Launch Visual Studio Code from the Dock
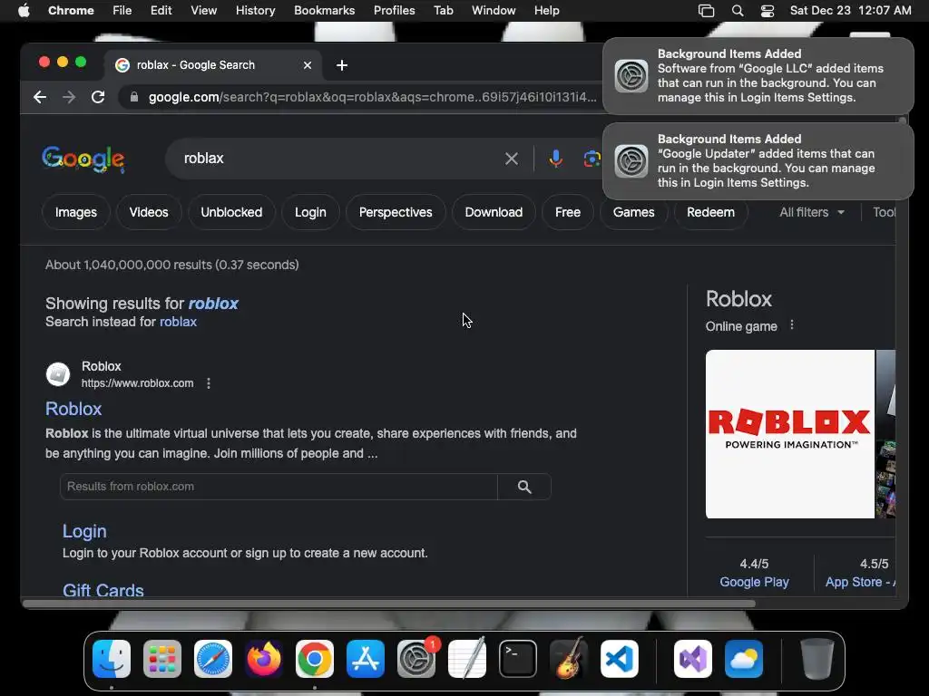This screenshot has height=696, width=929. pyautogui.click(x=619, y=659)
